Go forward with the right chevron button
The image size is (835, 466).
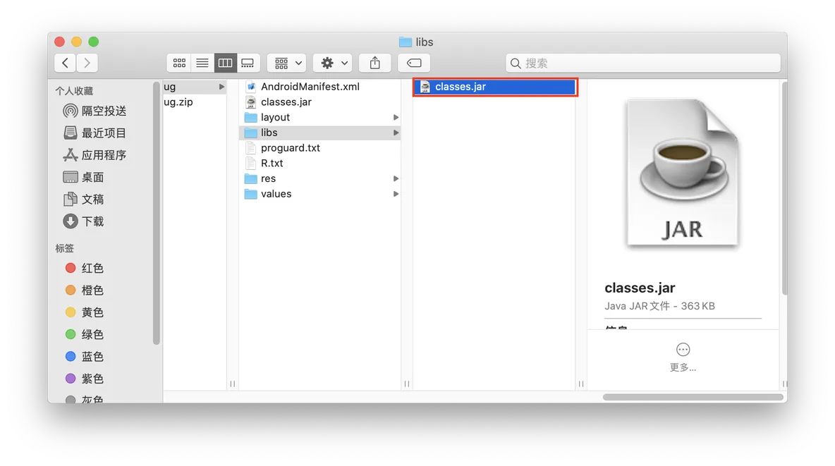click(x=87, y=63)
